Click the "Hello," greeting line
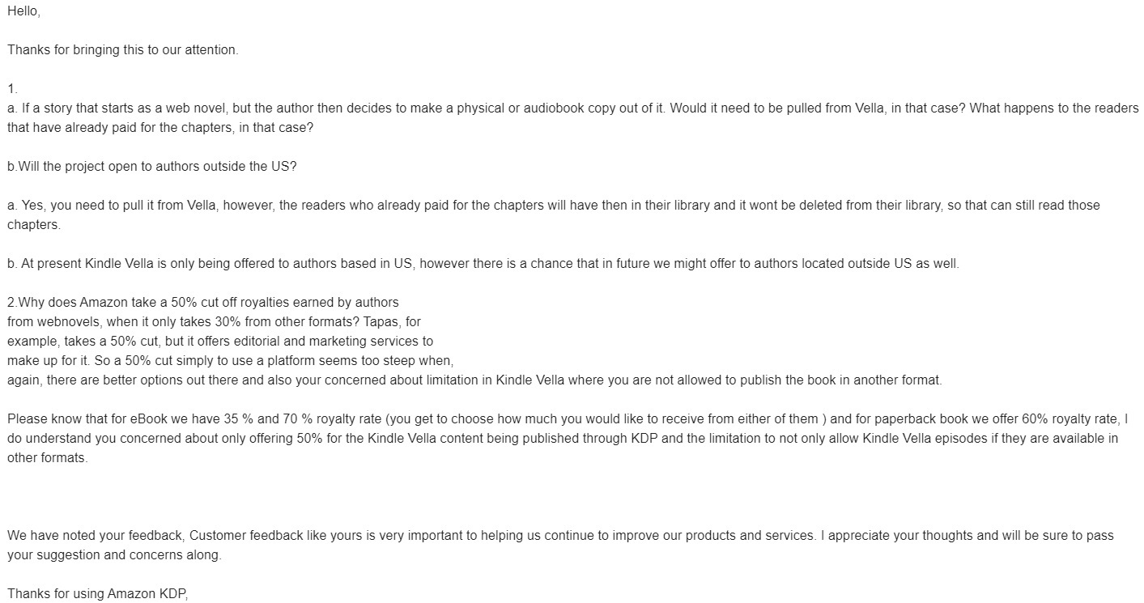Screen dimensions: 1144x603 (x=23, y=11)
